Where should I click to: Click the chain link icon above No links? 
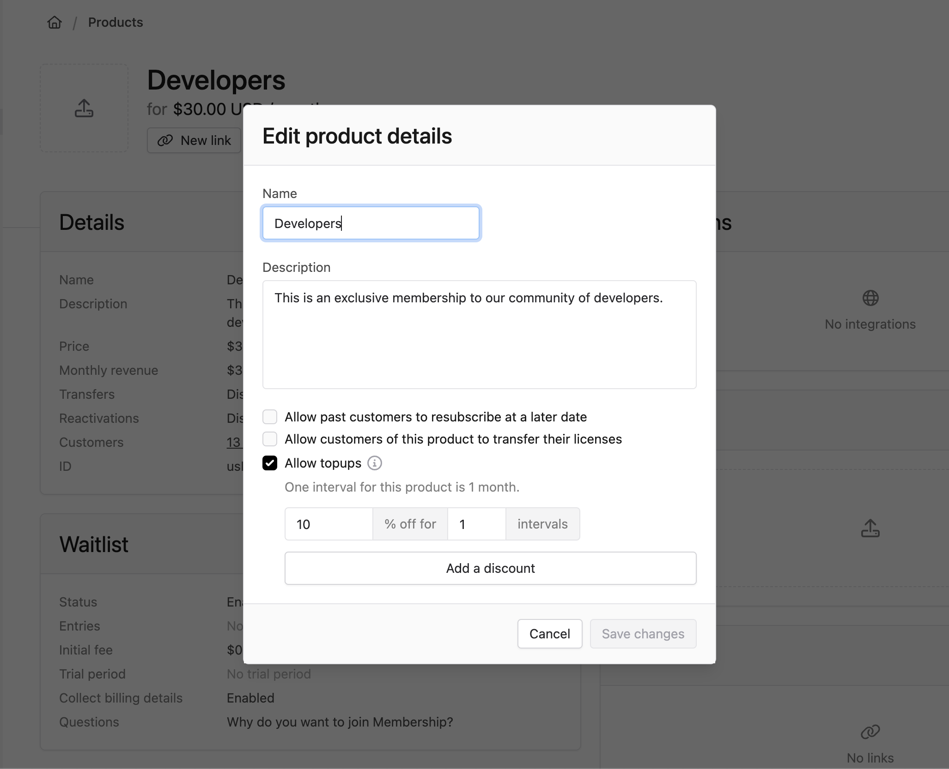click(870, 732)
